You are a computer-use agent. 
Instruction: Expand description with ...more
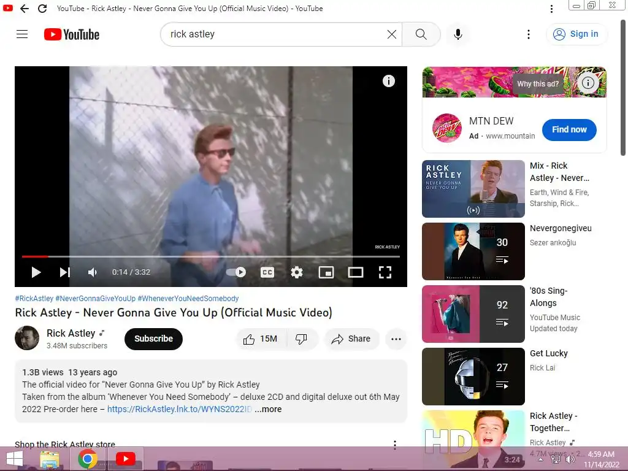coord(268,409)
